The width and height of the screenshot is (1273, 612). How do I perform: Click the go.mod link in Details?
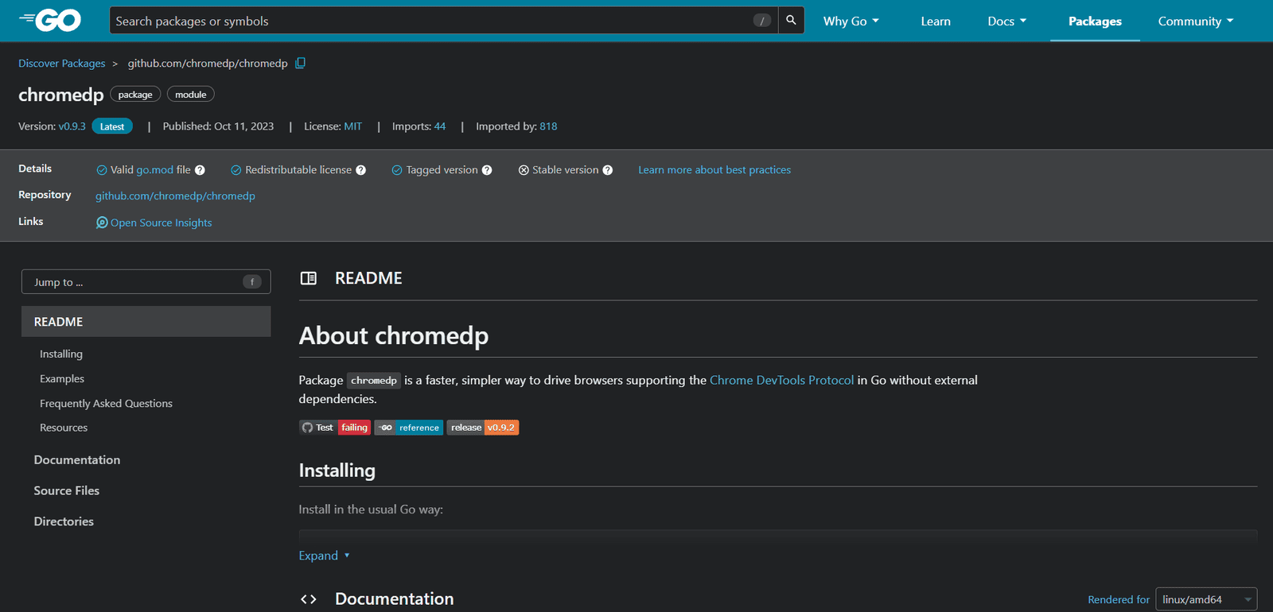[154, 170]
